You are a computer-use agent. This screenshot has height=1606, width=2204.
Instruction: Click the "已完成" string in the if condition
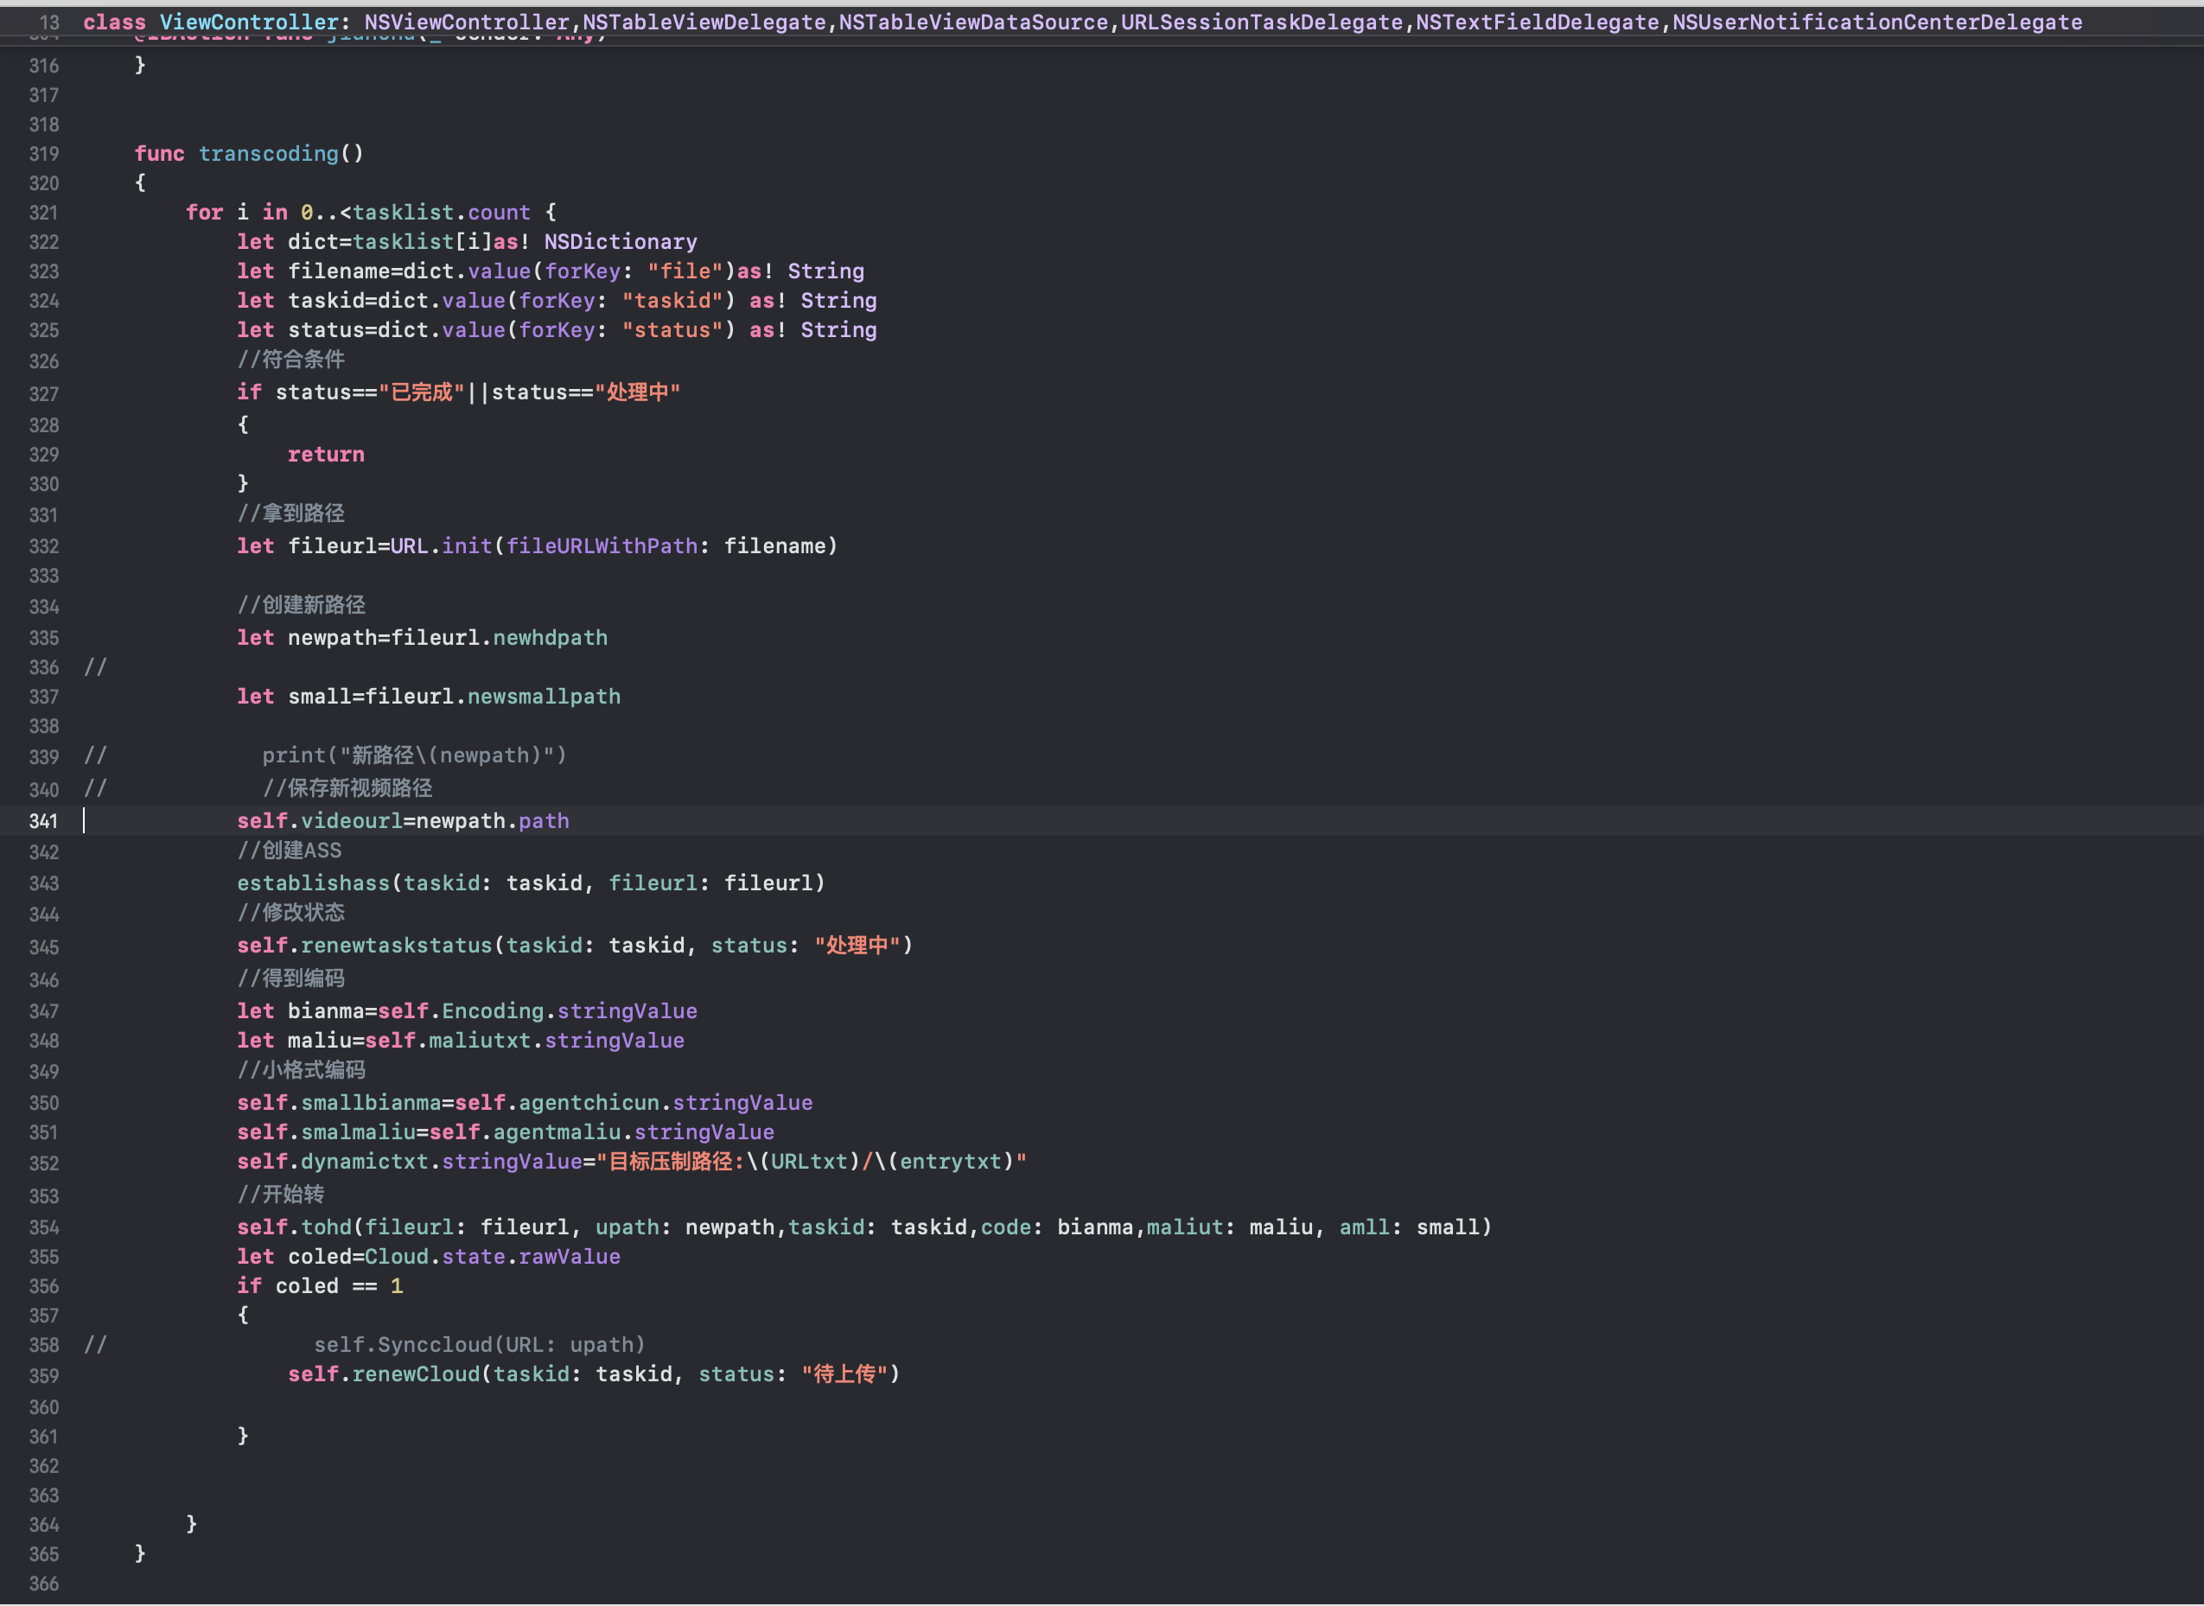pos(422,392)
